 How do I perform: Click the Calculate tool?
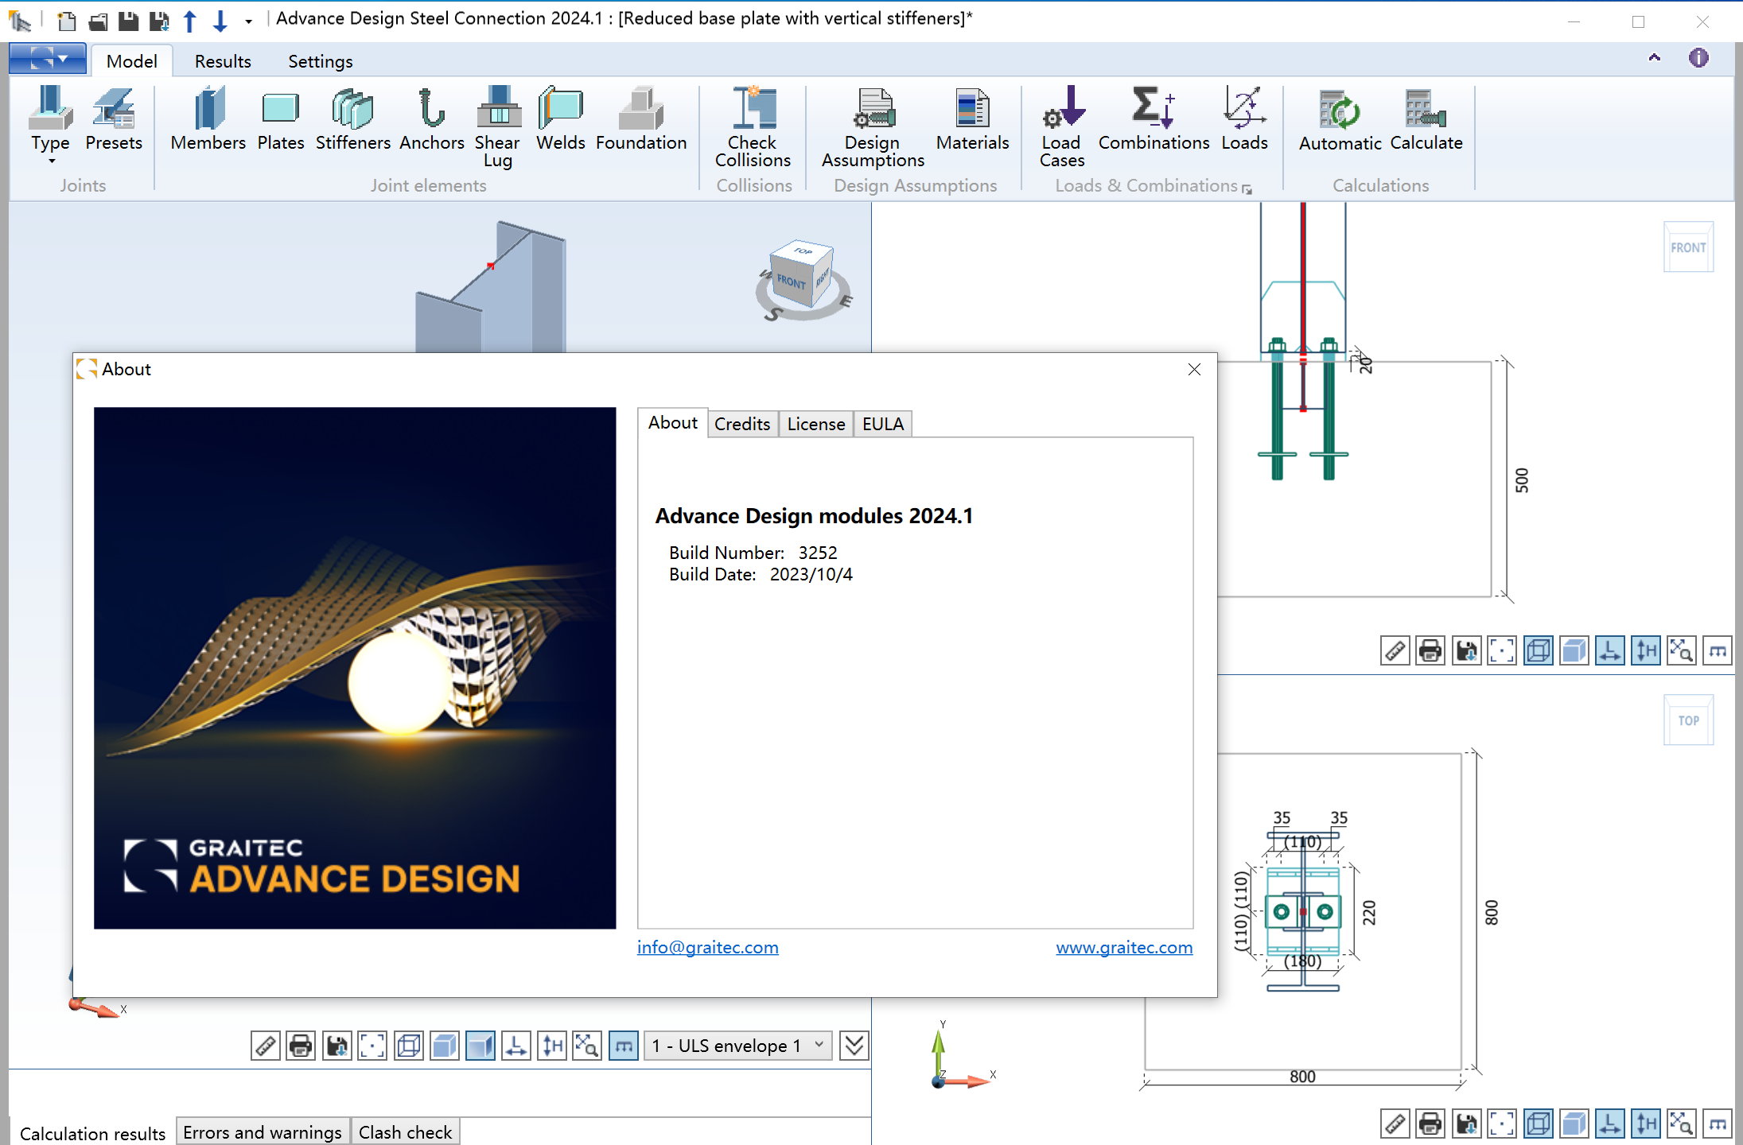click(x=1426, y=119)
